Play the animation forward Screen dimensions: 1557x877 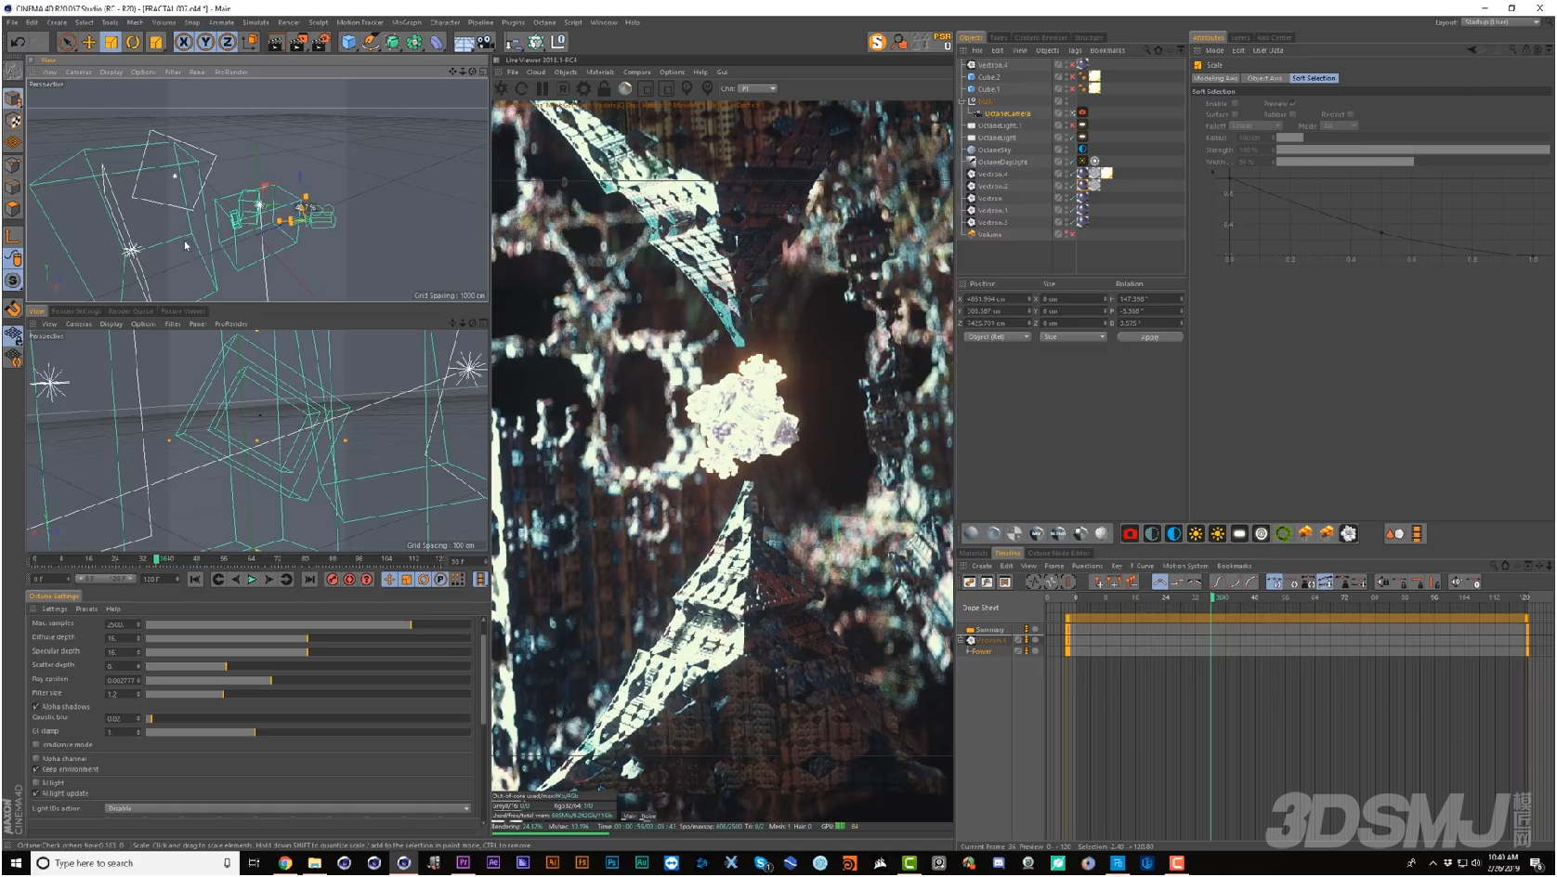[x=252, y=580]
